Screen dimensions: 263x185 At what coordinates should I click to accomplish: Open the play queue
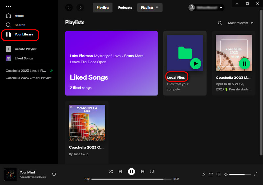pos(211,174)
